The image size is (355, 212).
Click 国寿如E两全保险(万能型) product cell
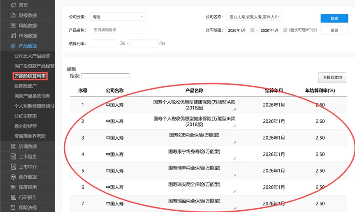(x=194, y=135)
